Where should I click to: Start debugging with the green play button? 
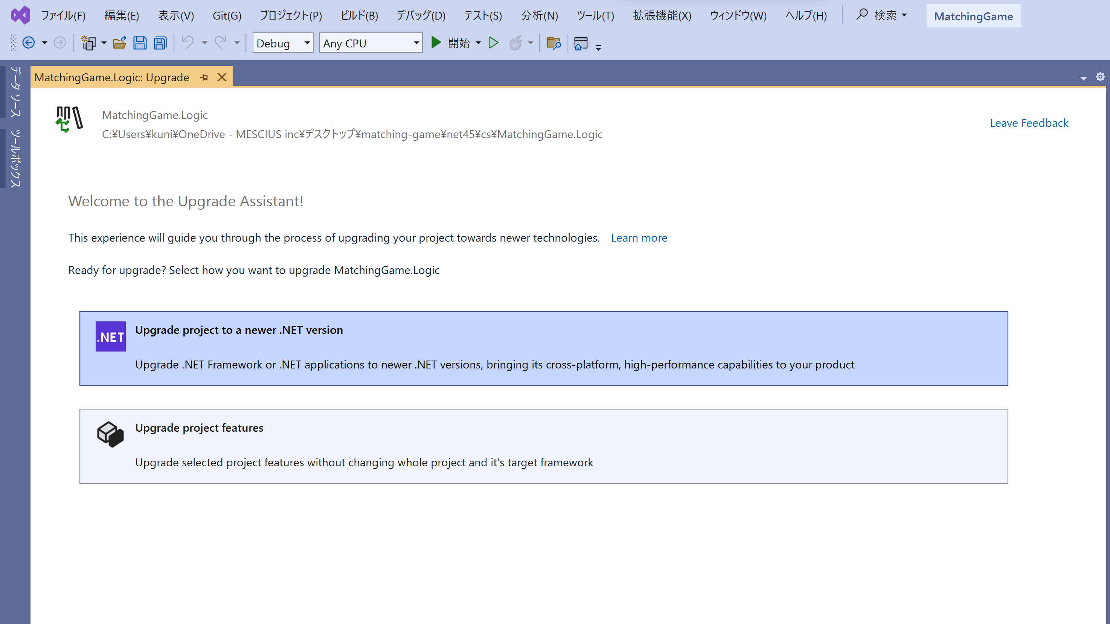tap(436, 43)
